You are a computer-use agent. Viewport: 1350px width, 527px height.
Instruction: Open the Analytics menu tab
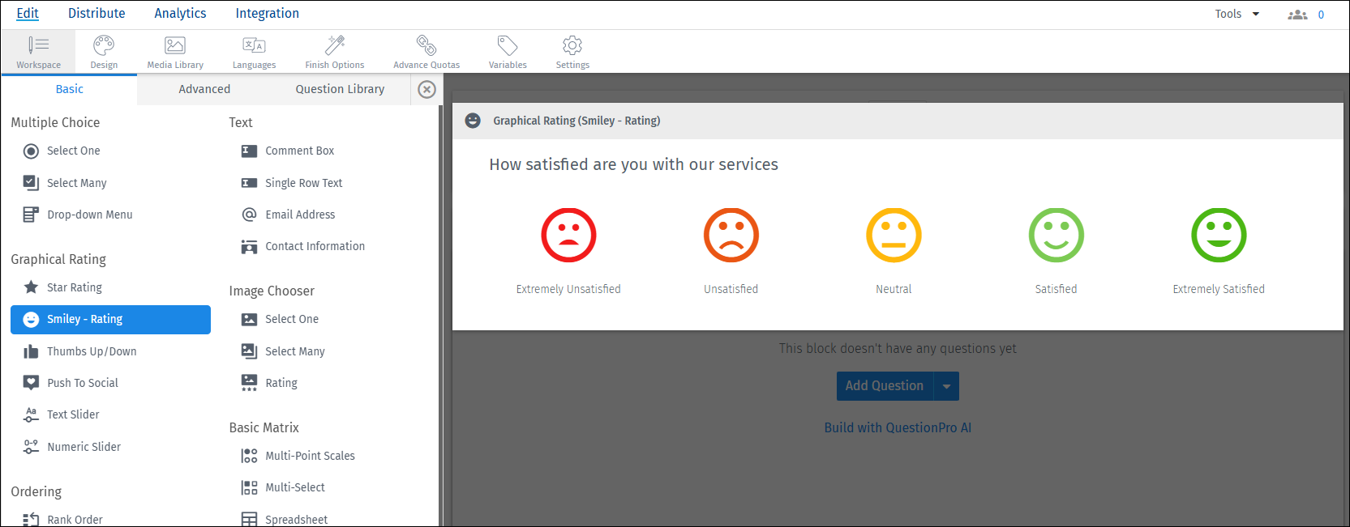(180, 14)
